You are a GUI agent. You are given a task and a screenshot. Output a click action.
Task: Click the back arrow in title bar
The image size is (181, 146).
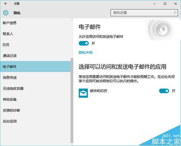(x=5, y=4)
